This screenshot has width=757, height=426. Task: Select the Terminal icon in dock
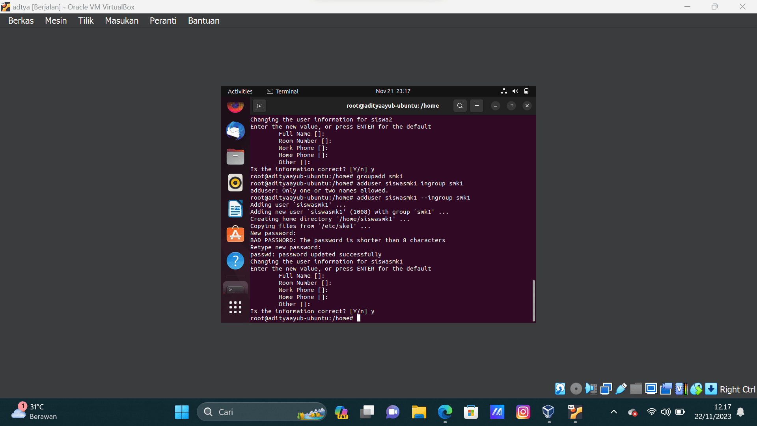pos(235,289)
